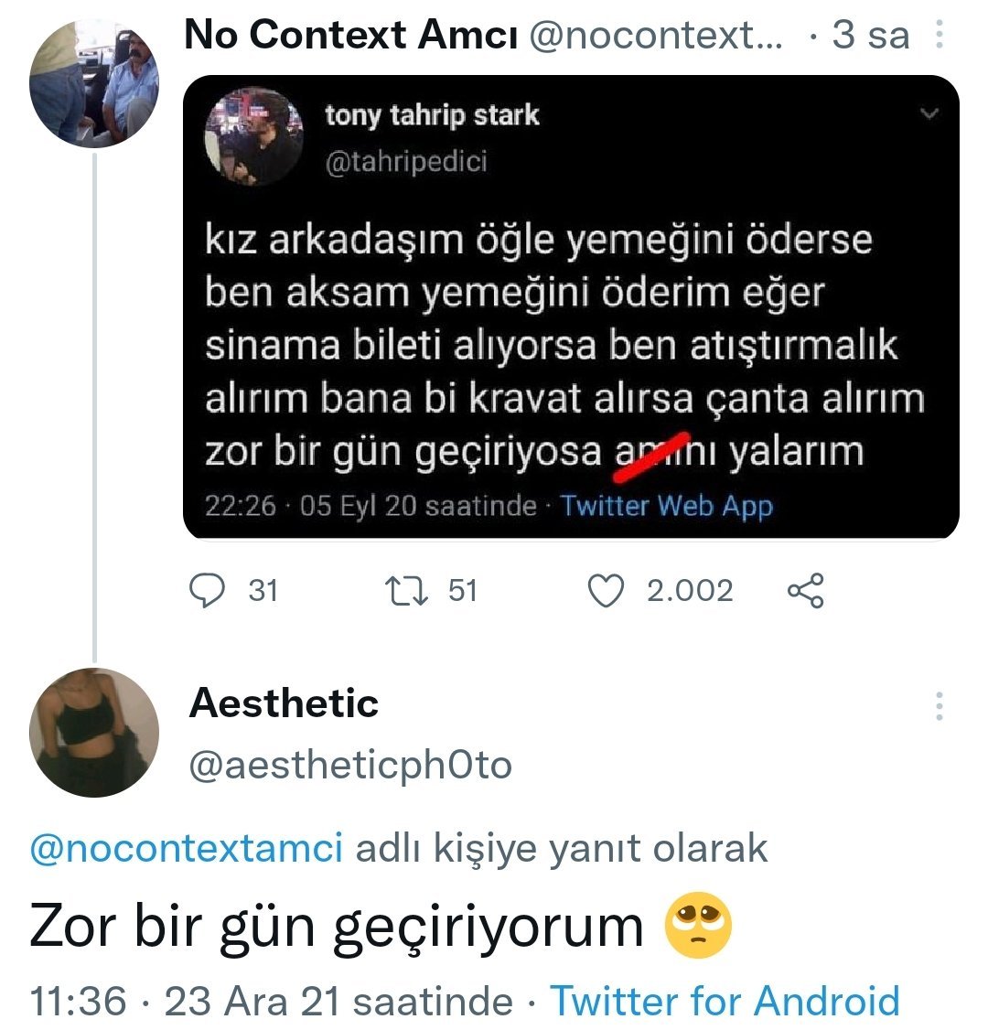988x1030 pixels.
Task: Click the Twitter Web App link in image
Action: click(x=666, y=506)
